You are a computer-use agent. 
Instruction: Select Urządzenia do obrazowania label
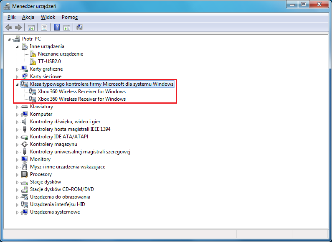pyautogui.click(x=60, y=197)
